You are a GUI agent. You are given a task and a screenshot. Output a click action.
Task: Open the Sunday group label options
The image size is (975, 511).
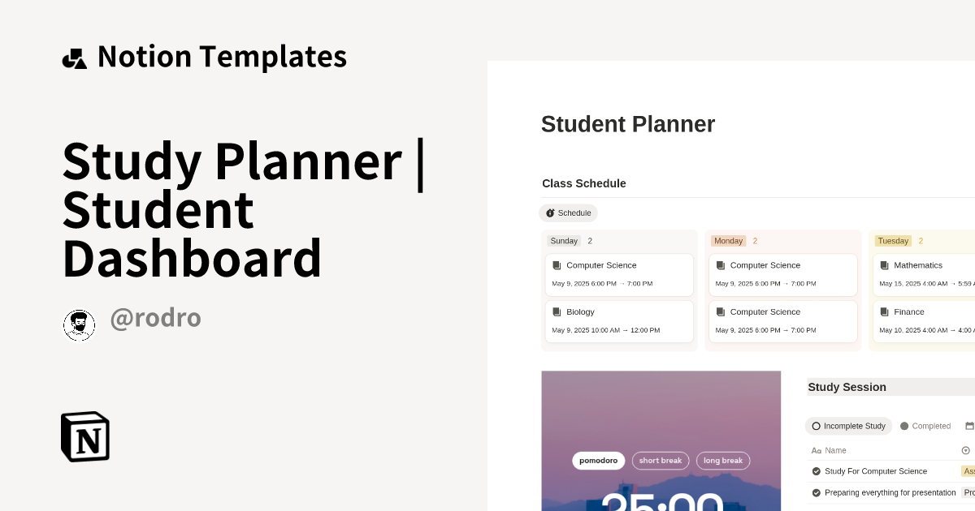(x=564, y=241)
